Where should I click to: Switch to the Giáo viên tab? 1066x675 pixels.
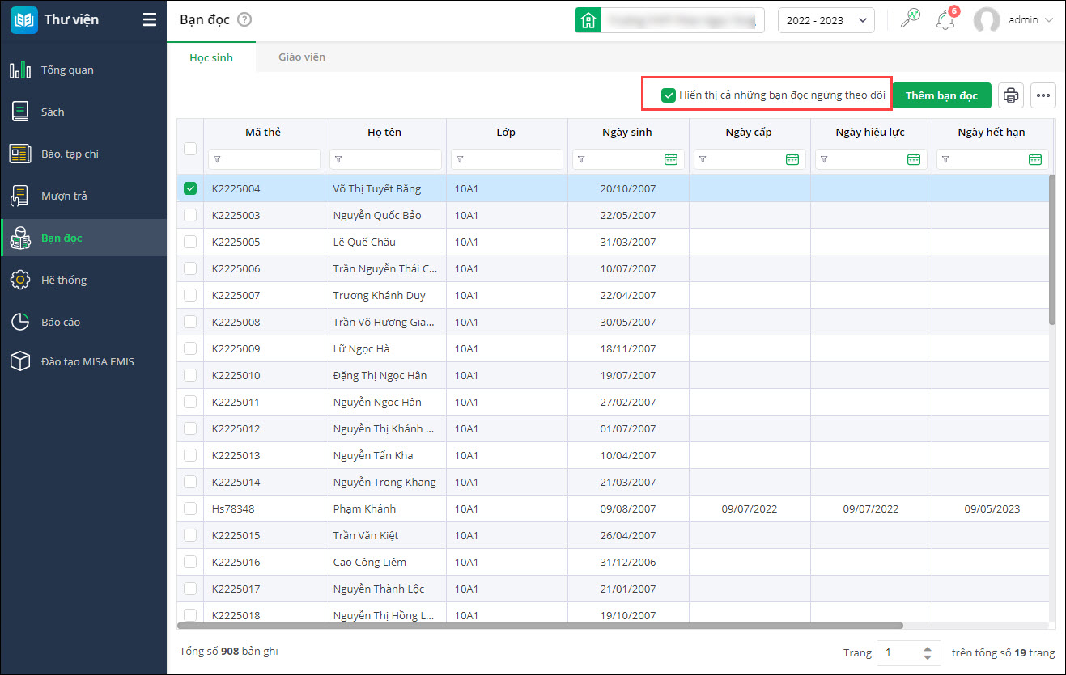302,57
